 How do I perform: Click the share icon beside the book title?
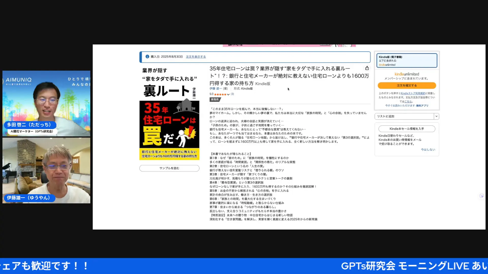point(367,68)
